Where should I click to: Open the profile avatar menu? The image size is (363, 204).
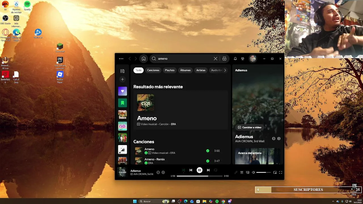click(x=253, y=59)
